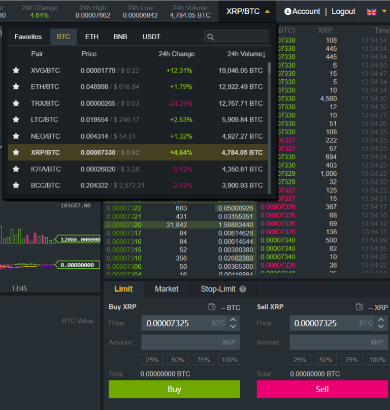The height and width of the screenshot is (410, 390).
Task: Click the Account user icon
Action: [x=287, y=12]
